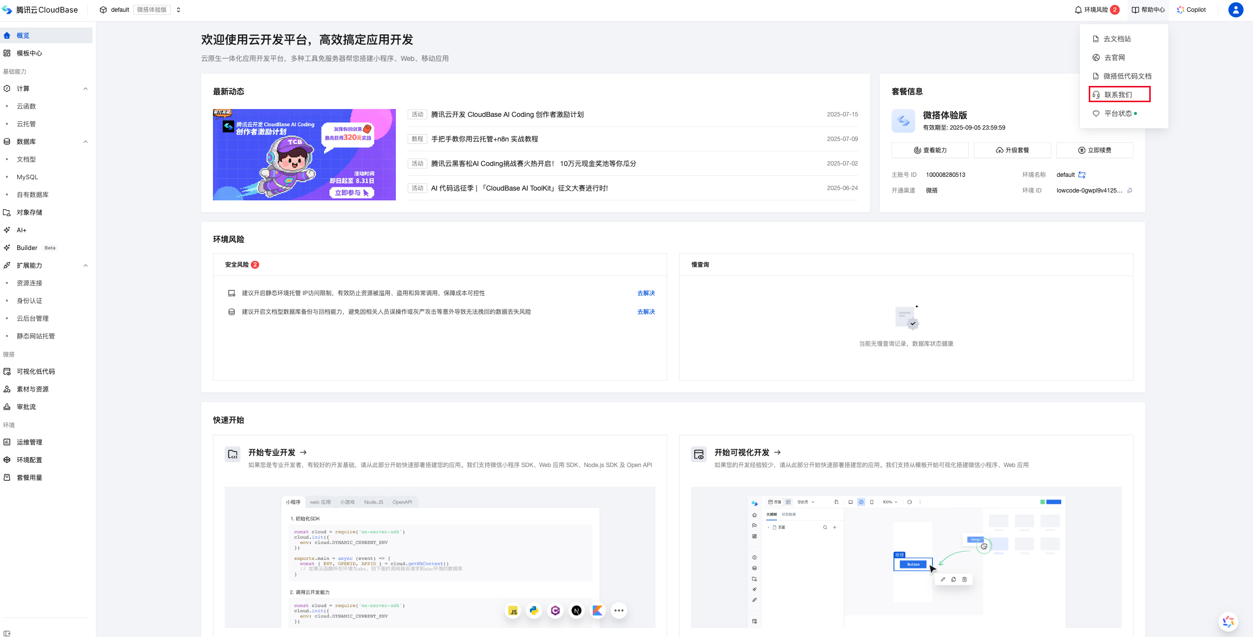Click the switch environment icon beside default
This screenshot has height=637, width=1253.
coord(1082,175)
